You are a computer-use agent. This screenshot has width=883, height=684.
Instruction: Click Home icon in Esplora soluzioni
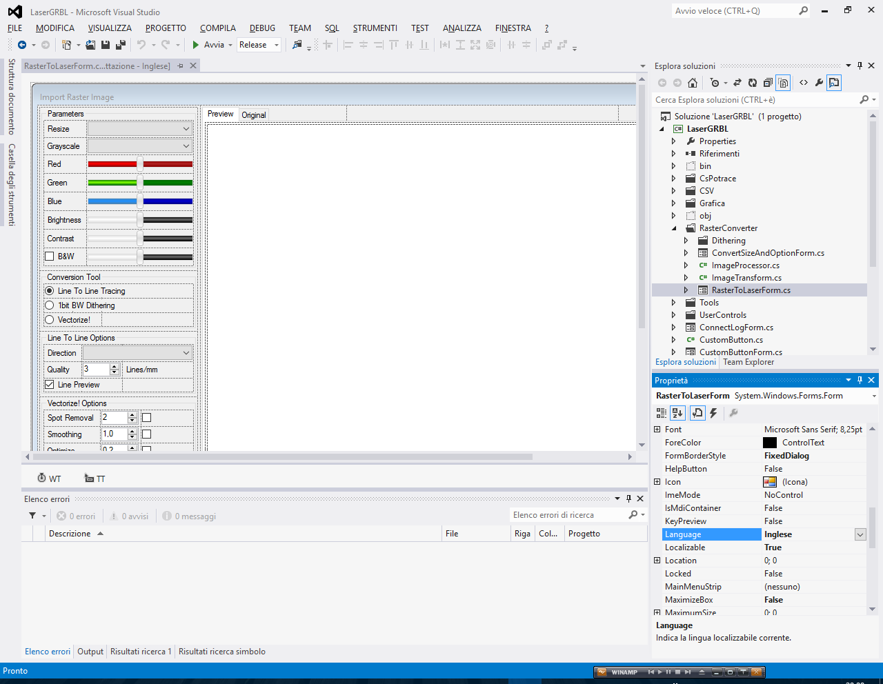coord(693,83)
